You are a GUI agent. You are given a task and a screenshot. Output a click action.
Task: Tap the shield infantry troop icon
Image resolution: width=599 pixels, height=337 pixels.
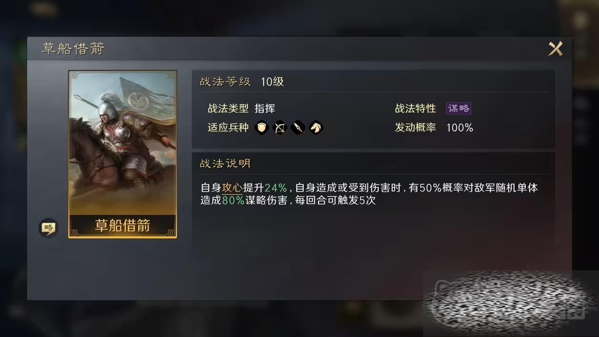click(x=261, y=127)
